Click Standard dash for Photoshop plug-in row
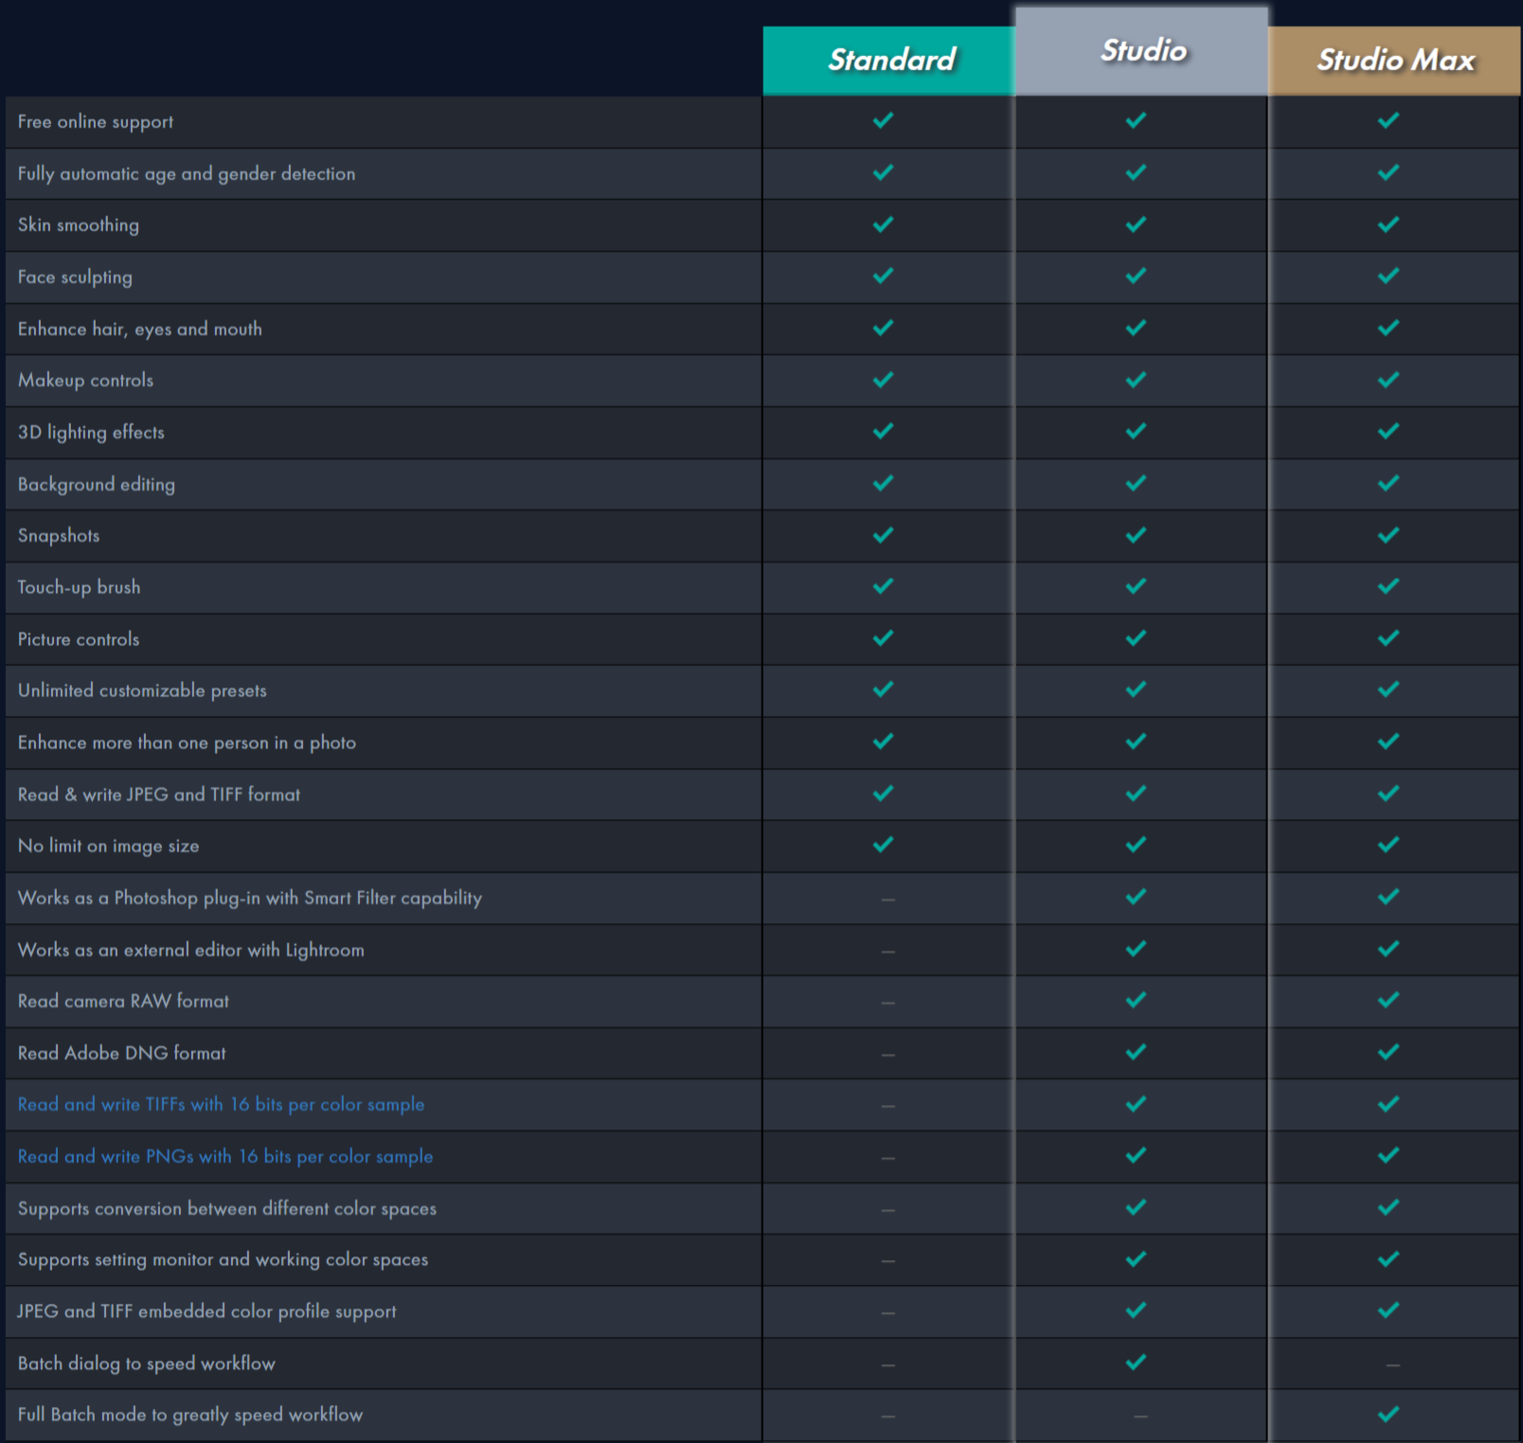 [x=887, y=899]
